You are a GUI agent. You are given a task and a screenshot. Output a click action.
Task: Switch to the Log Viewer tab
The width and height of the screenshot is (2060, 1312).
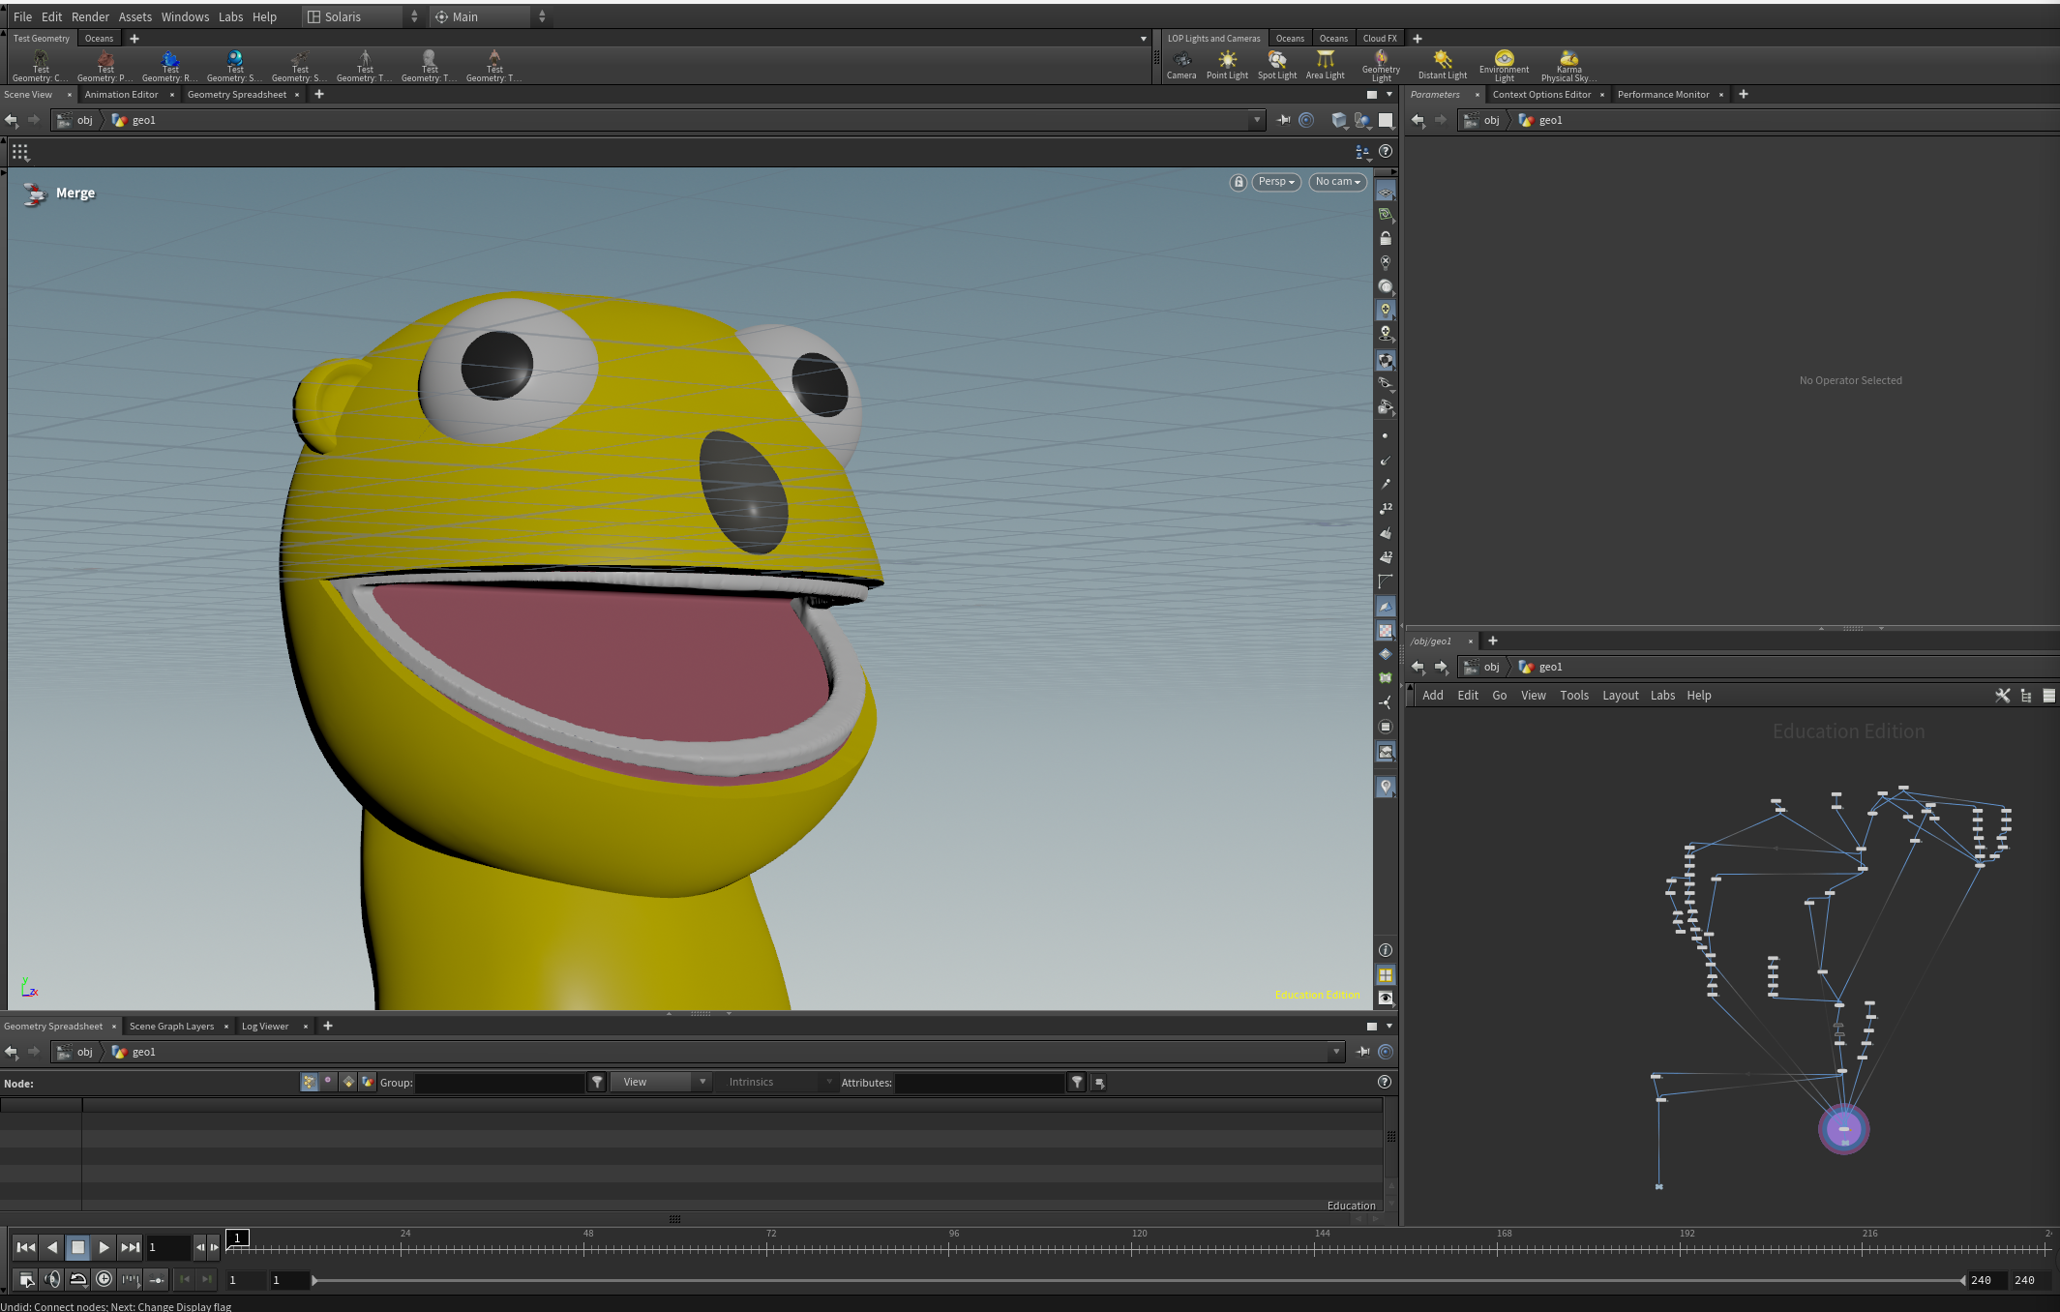click(x=265, y=1027)
